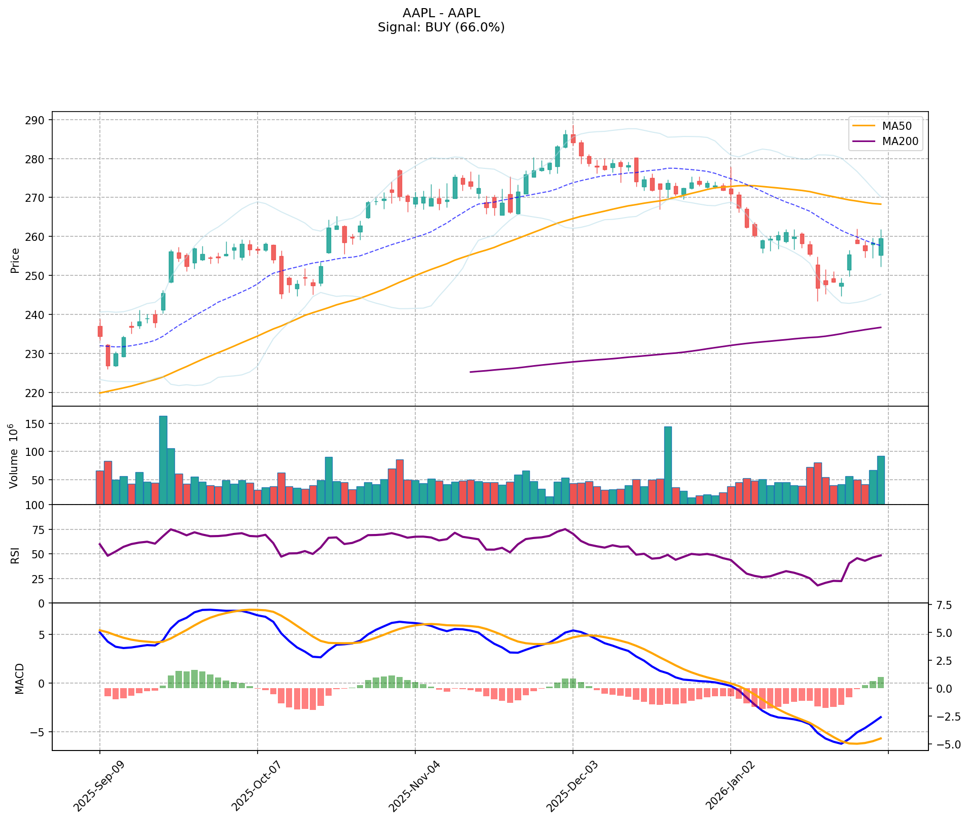The image size is (969, 821).
Task: Click the MA50 legend label
Action: pos(900,126)
